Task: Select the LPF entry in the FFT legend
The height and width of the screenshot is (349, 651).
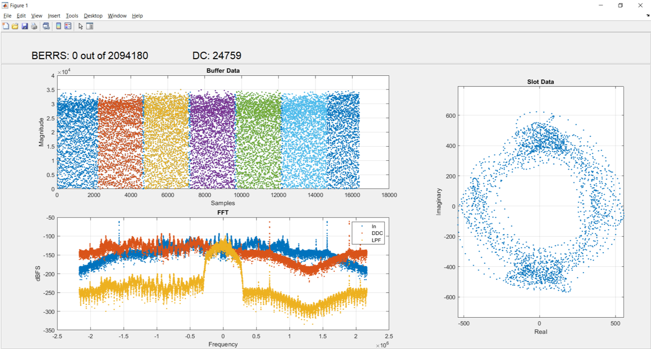Action: [377, 240]
